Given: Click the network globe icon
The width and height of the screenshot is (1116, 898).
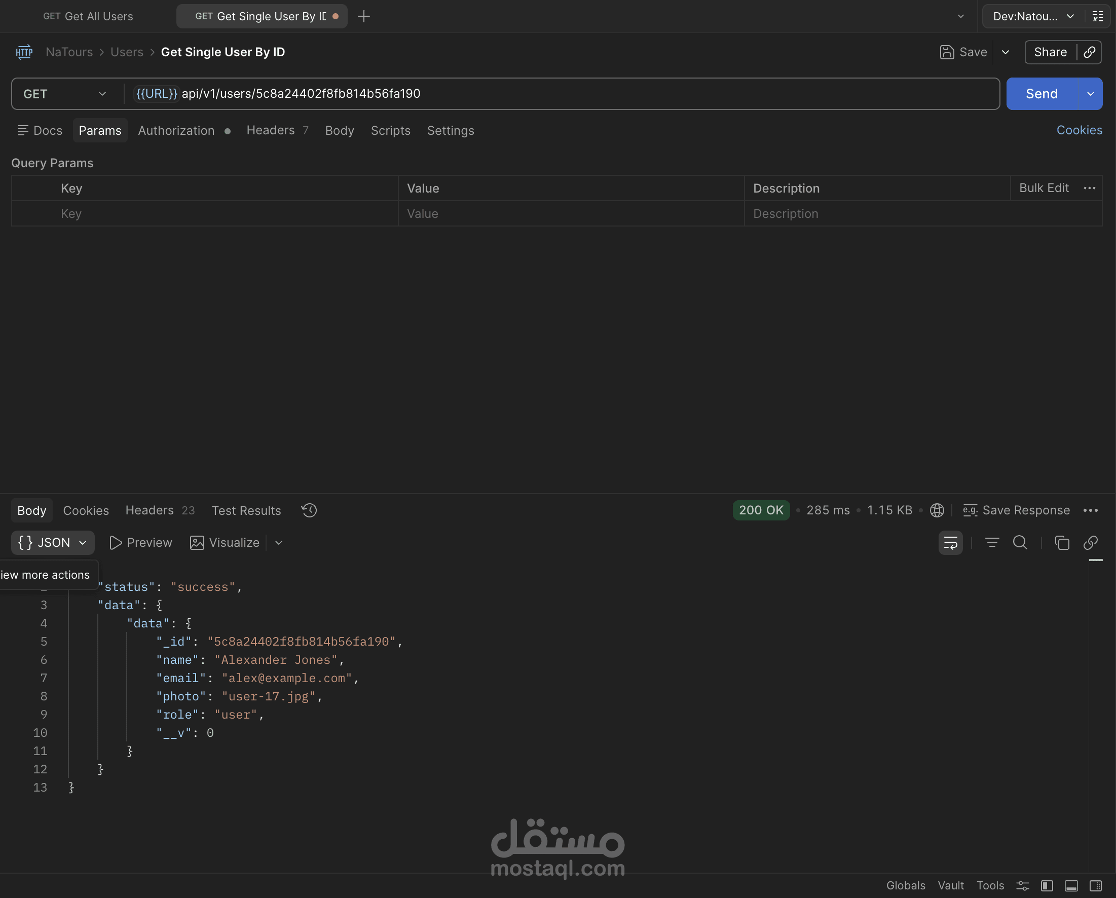Looking at the screenshot, I should (937, 510).
